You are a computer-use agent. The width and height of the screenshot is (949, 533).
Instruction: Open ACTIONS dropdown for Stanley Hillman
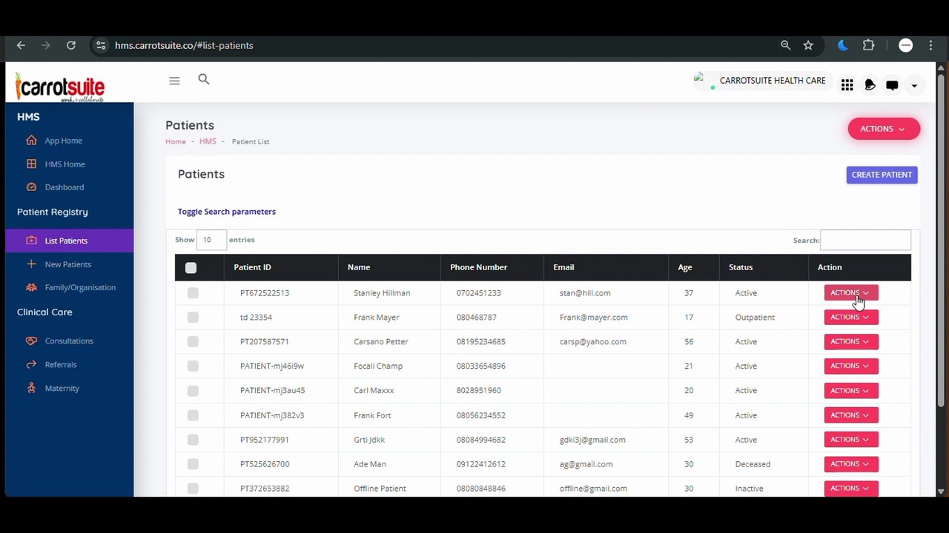[851, 292]
